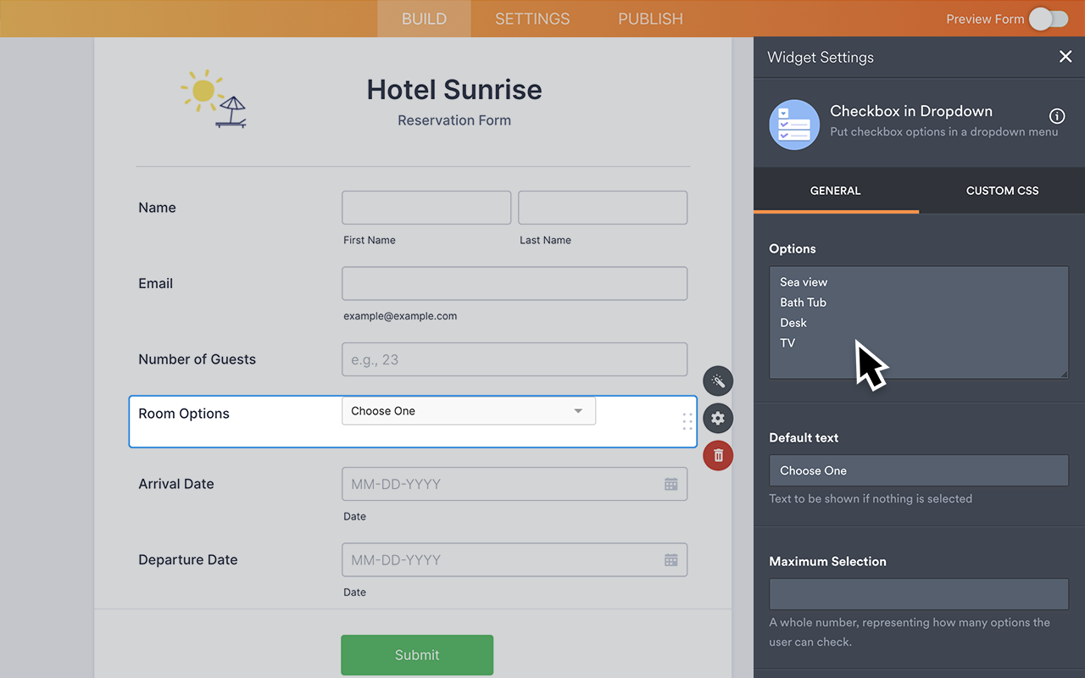Open the CUSTOM CSS tab
Image resolution: width=1085 pixels, height=678 pixels.
point(1002,191)
